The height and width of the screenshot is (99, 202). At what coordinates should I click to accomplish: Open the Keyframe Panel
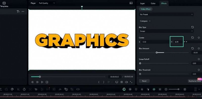tap(195, 81)
